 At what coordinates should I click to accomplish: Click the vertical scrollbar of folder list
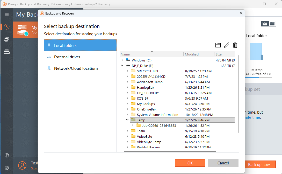(x=238, y=94)
